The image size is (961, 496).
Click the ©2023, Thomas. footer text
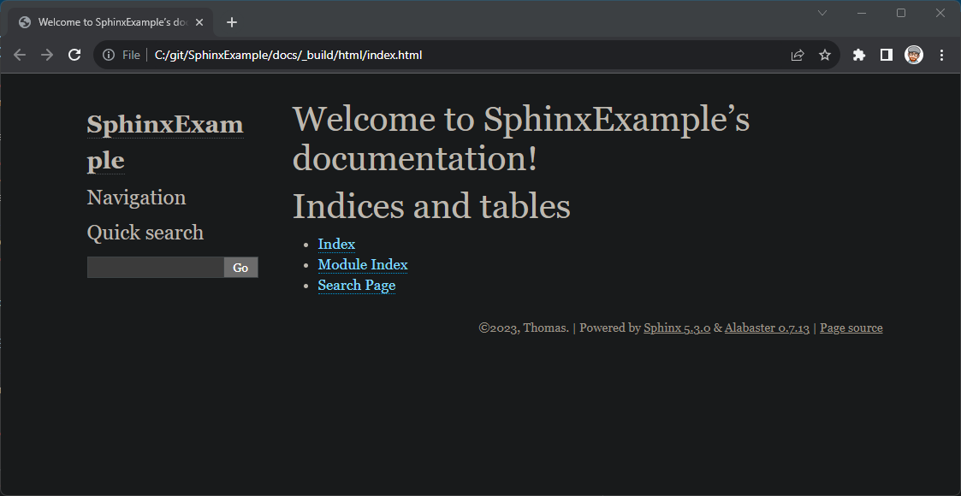pos(524,328)
